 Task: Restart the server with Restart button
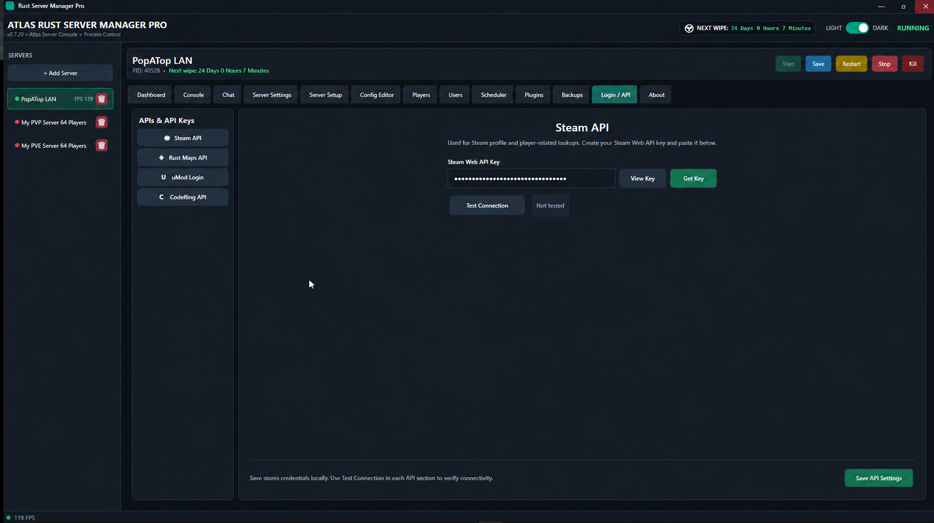pyautogui.click(x=851, y=64)
